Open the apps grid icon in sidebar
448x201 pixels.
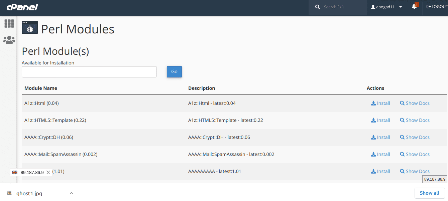[x=9, y=24]
